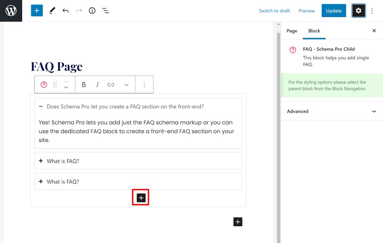Select the Block tab

[314, 31]
